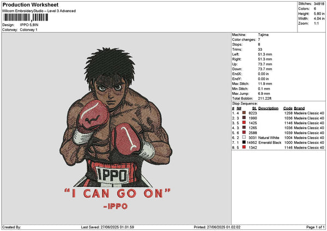Click the embroidered boxer design preview
Image resolution: width=327 pixels, height=231 pixels.
(116, 128)
